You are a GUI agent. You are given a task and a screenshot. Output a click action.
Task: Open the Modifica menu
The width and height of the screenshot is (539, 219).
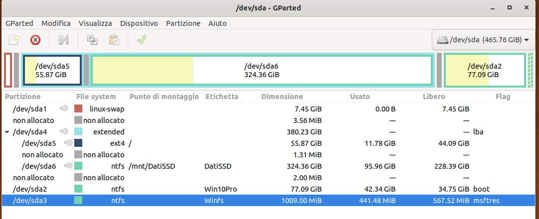pos(56,23)
